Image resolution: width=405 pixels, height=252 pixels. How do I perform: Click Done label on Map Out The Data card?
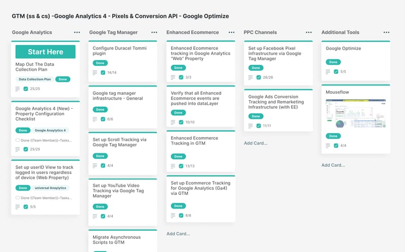tap(63, 79)
